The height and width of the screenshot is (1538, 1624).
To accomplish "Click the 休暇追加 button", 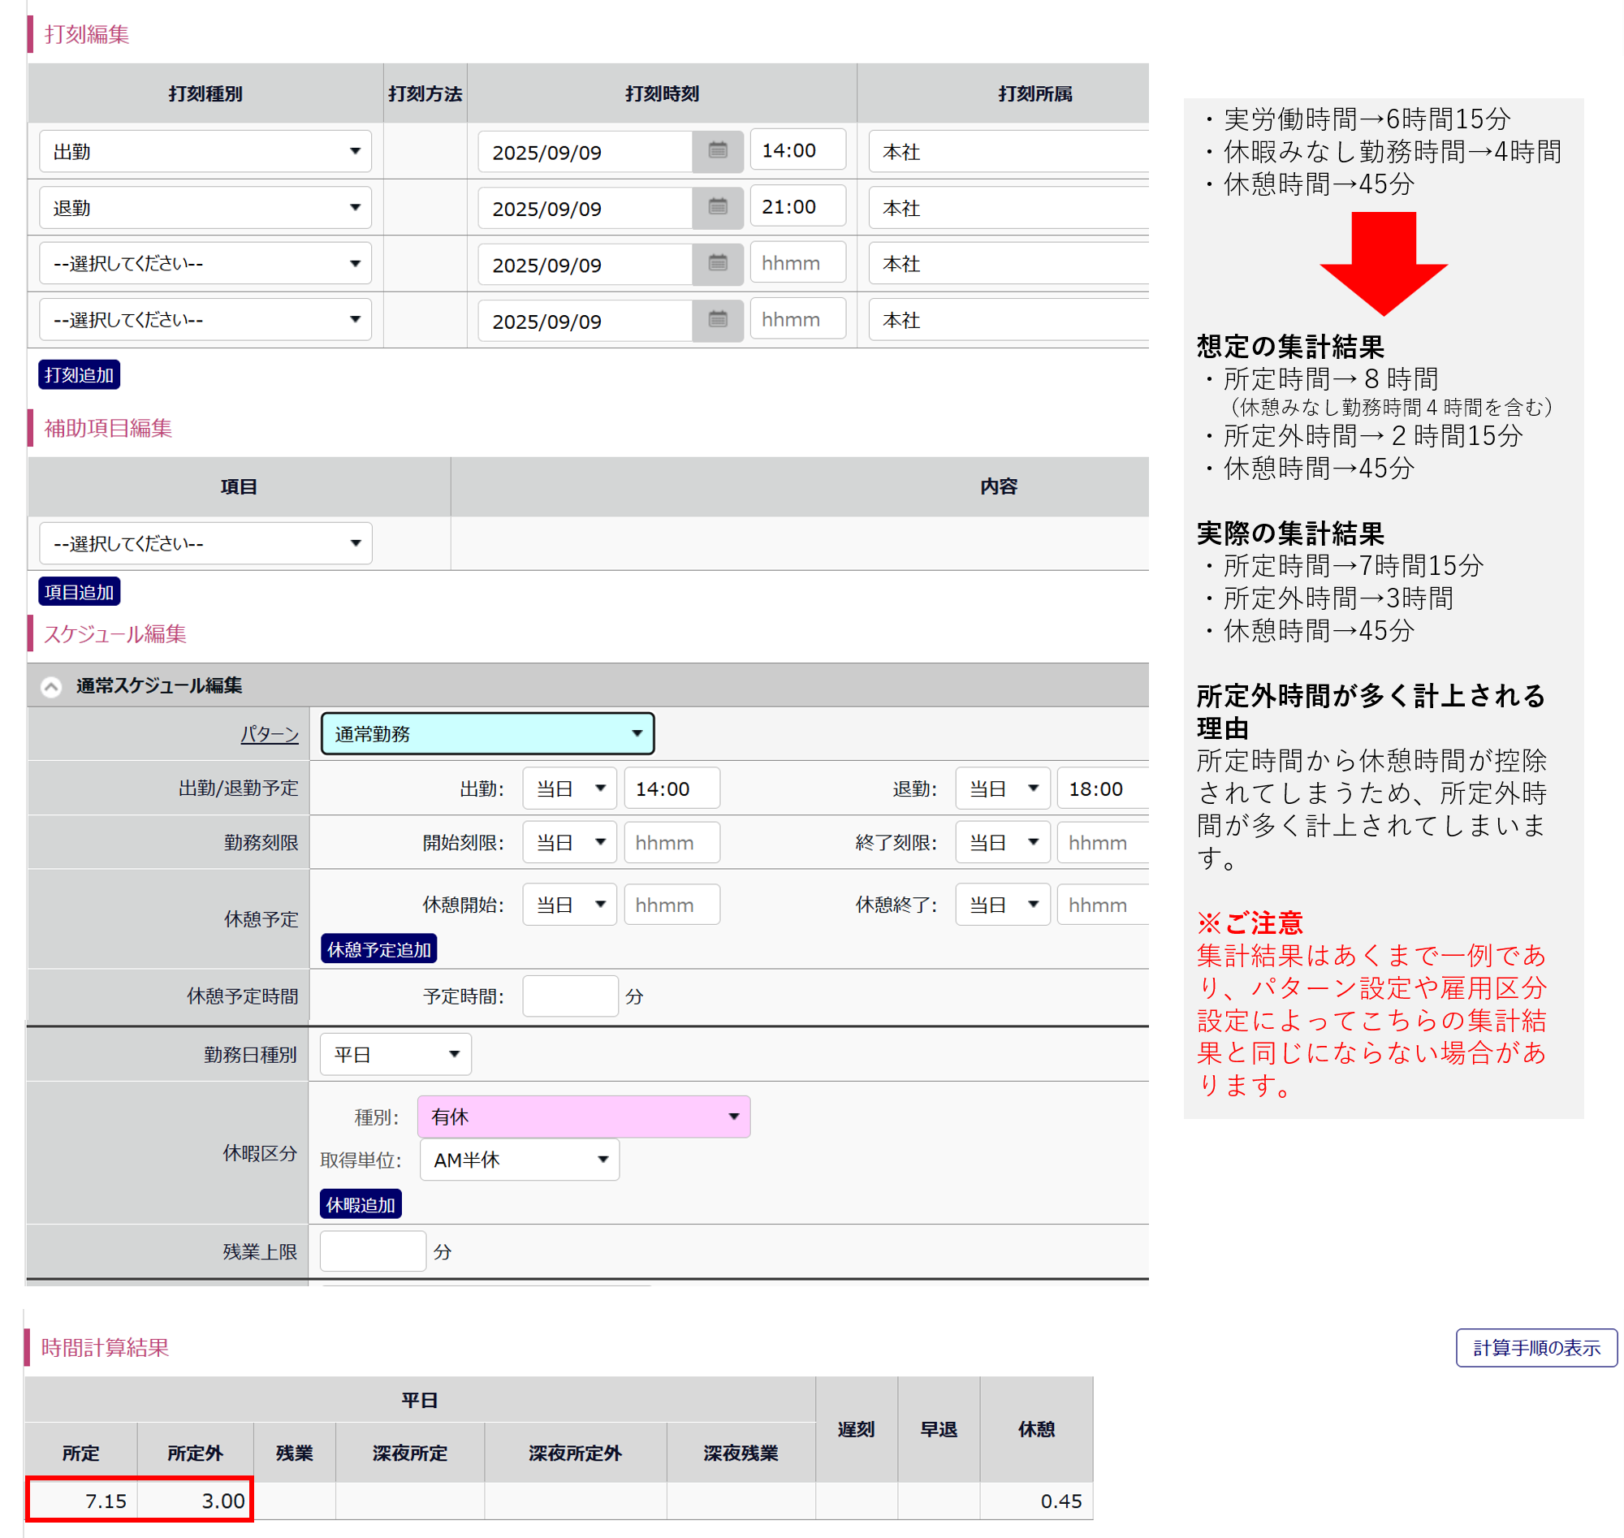I will pos(360,1204).
